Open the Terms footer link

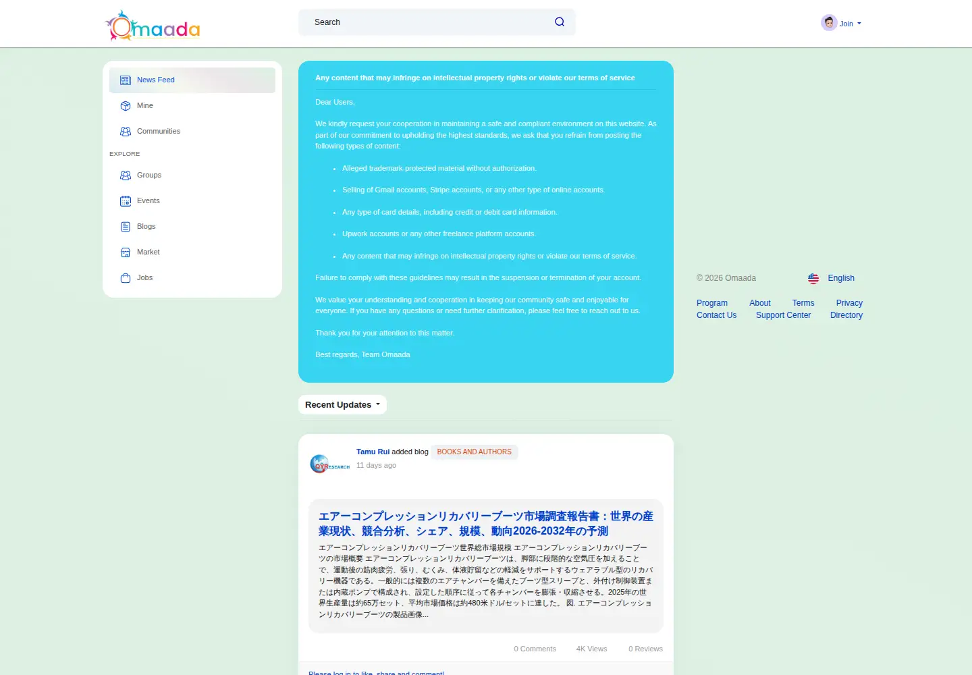coord(803,303)
